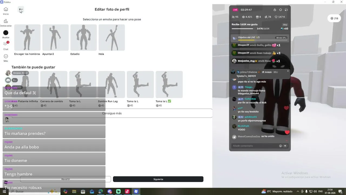Pick the Carrera de zombis emote
Viewport: 346px width, 195px height.
pyautogui.click(x=54, y=89)
